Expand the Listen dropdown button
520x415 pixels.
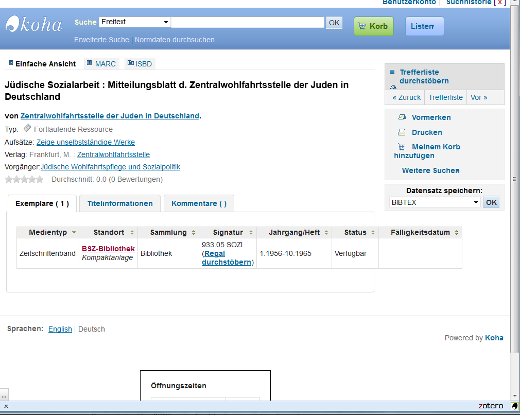pyautogui.click(x=424, y=26)
